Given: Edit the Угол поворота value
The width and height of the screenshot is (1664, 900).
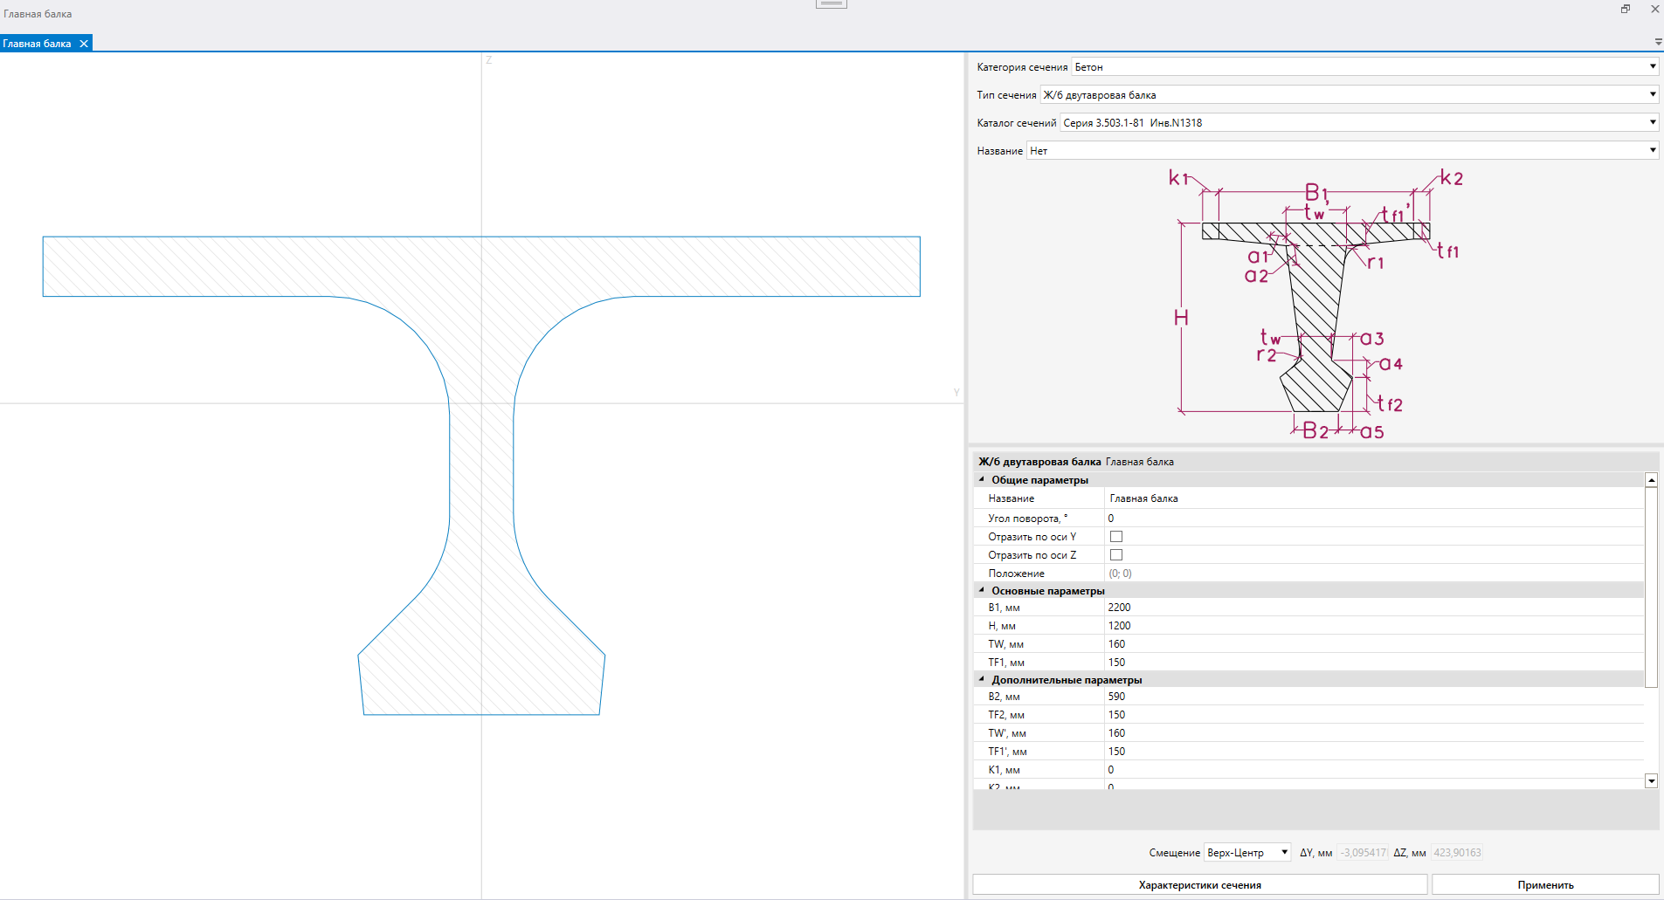Looking at the screenshot, I should point(1374,518).
